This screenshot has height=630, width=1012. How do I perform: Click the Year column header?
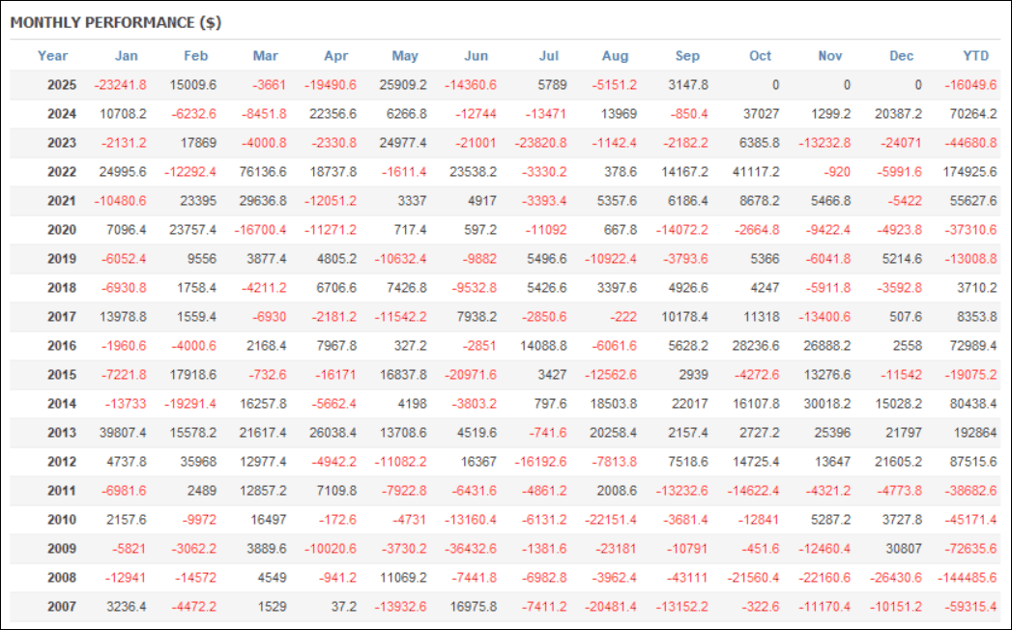coord(52,56)
